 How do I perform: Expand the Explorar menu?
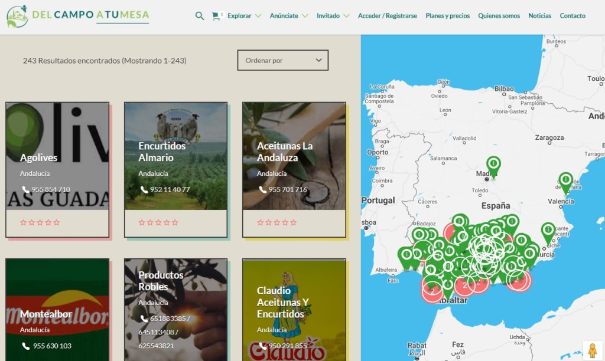click(244, 16)
